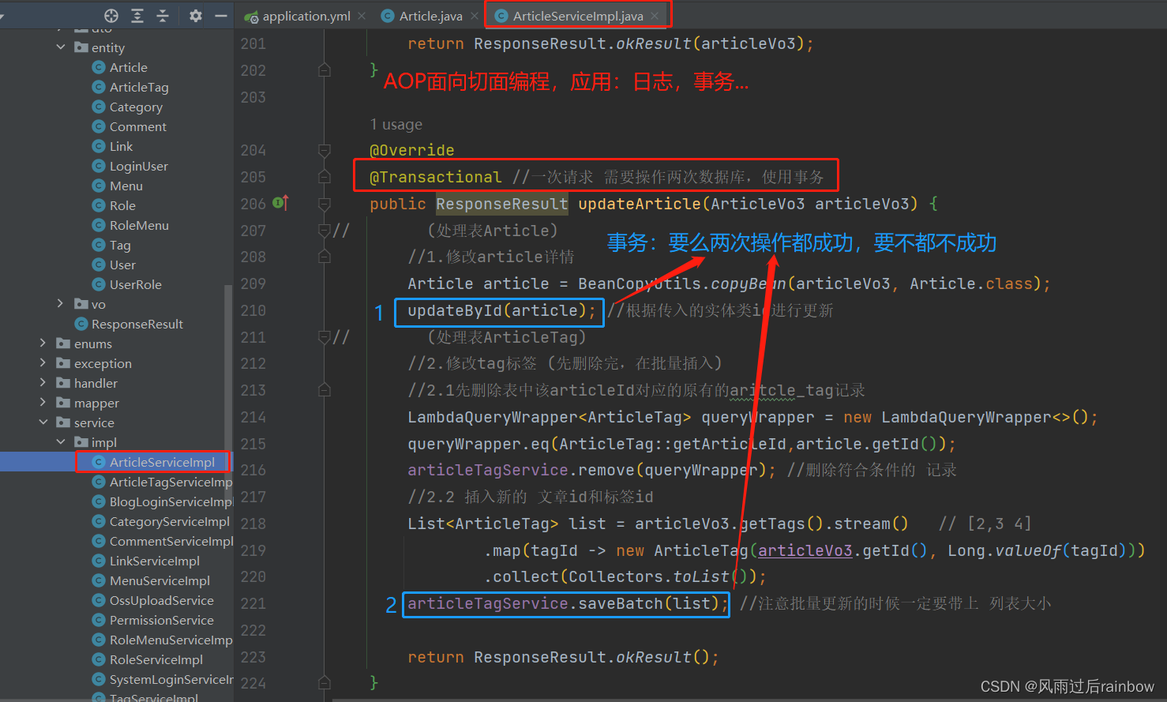This screenshot has height=702, width=1167.
Task: Click the updateArticle method name
Action: tap(639, 204)
